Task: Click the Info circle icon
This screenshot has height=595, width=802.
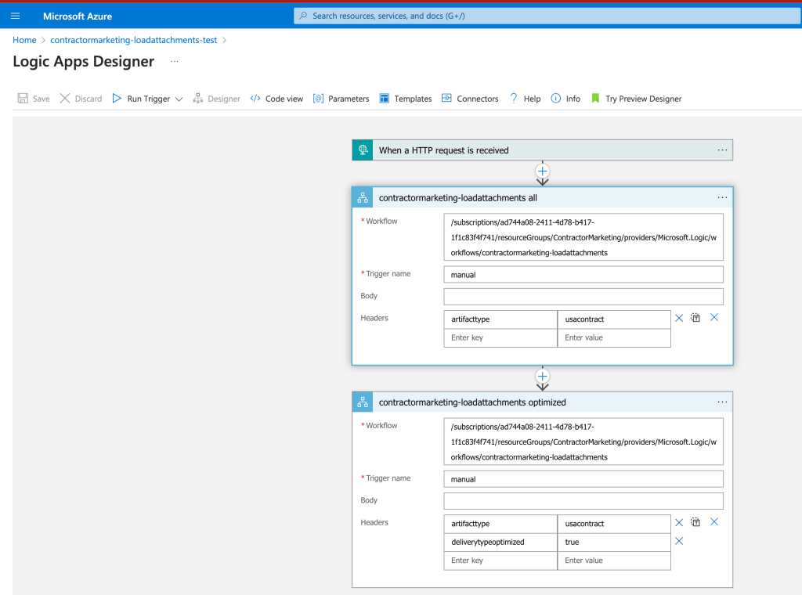Action: point(556,98)
